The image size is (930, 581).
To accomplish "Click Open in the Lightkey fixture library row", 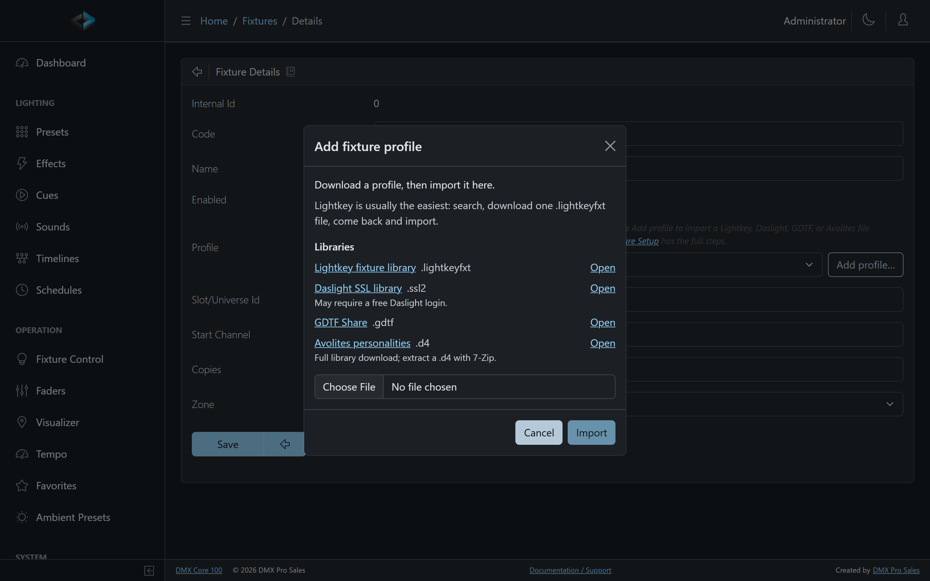I will click(603, 268).
